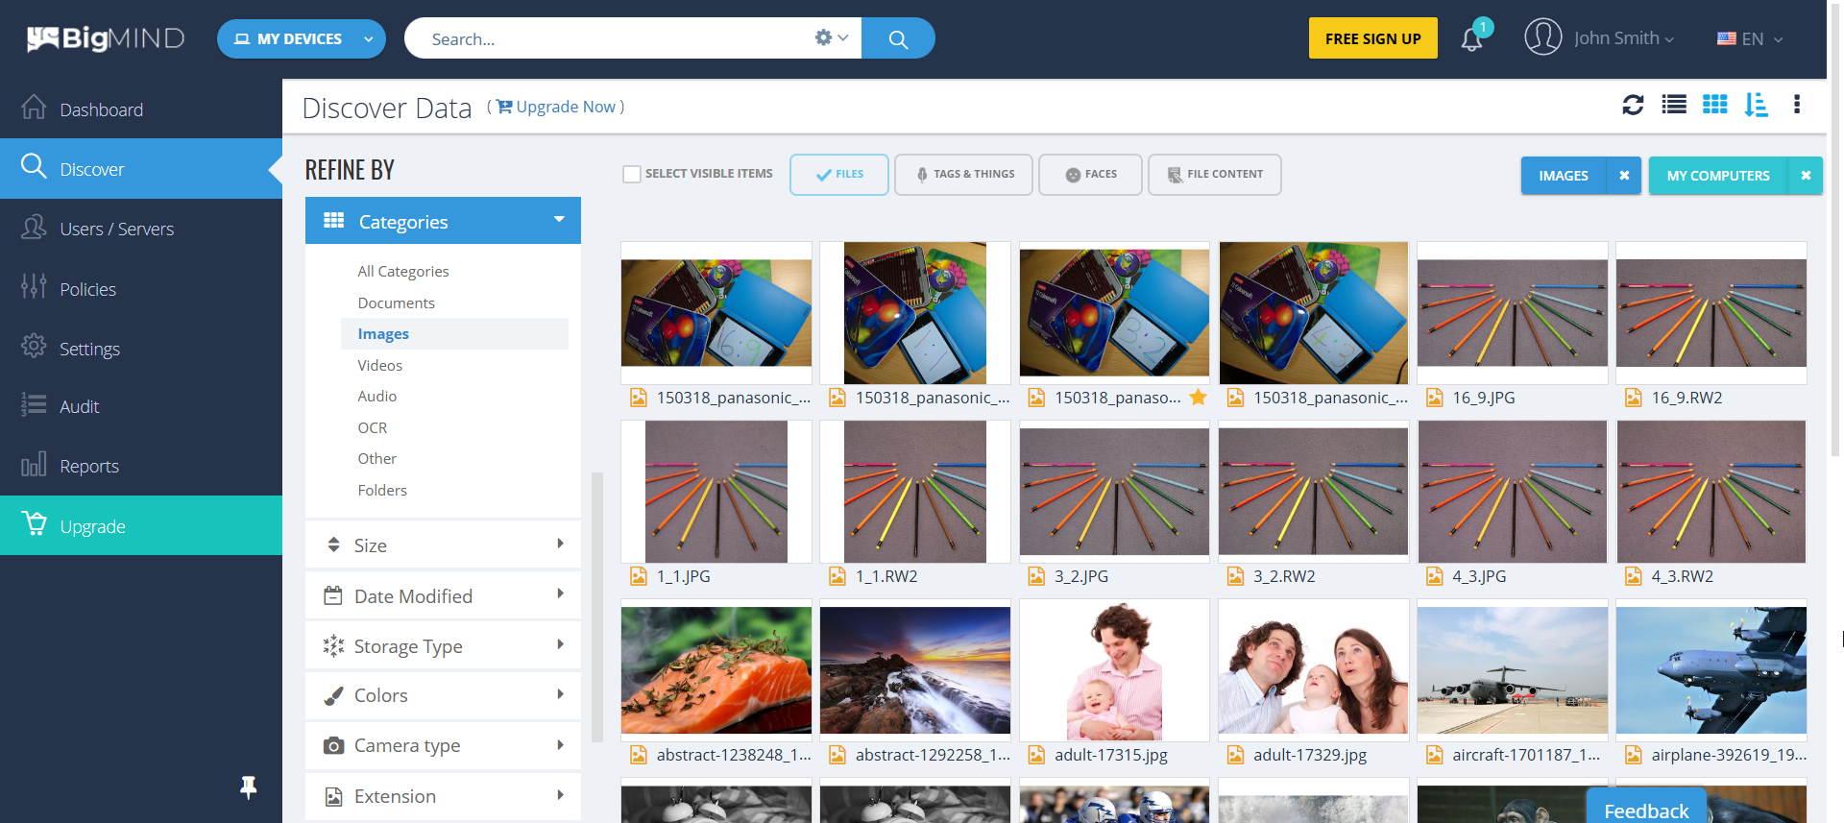1844x823 pixels.
Task: Open search settings gear icon
Action: coord(823,37)
